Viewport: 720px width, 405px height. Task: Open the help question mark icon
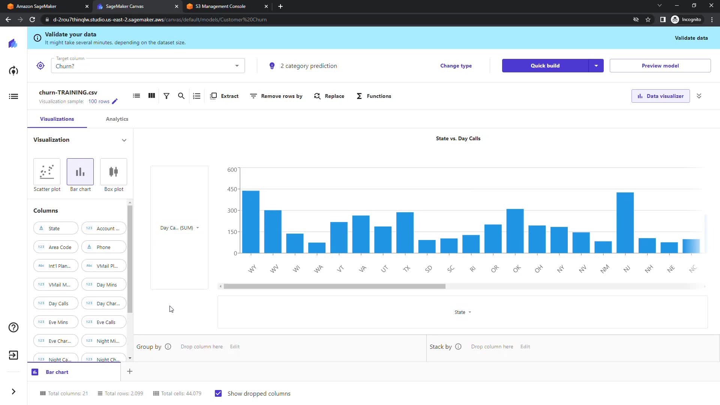coord(13,327)
